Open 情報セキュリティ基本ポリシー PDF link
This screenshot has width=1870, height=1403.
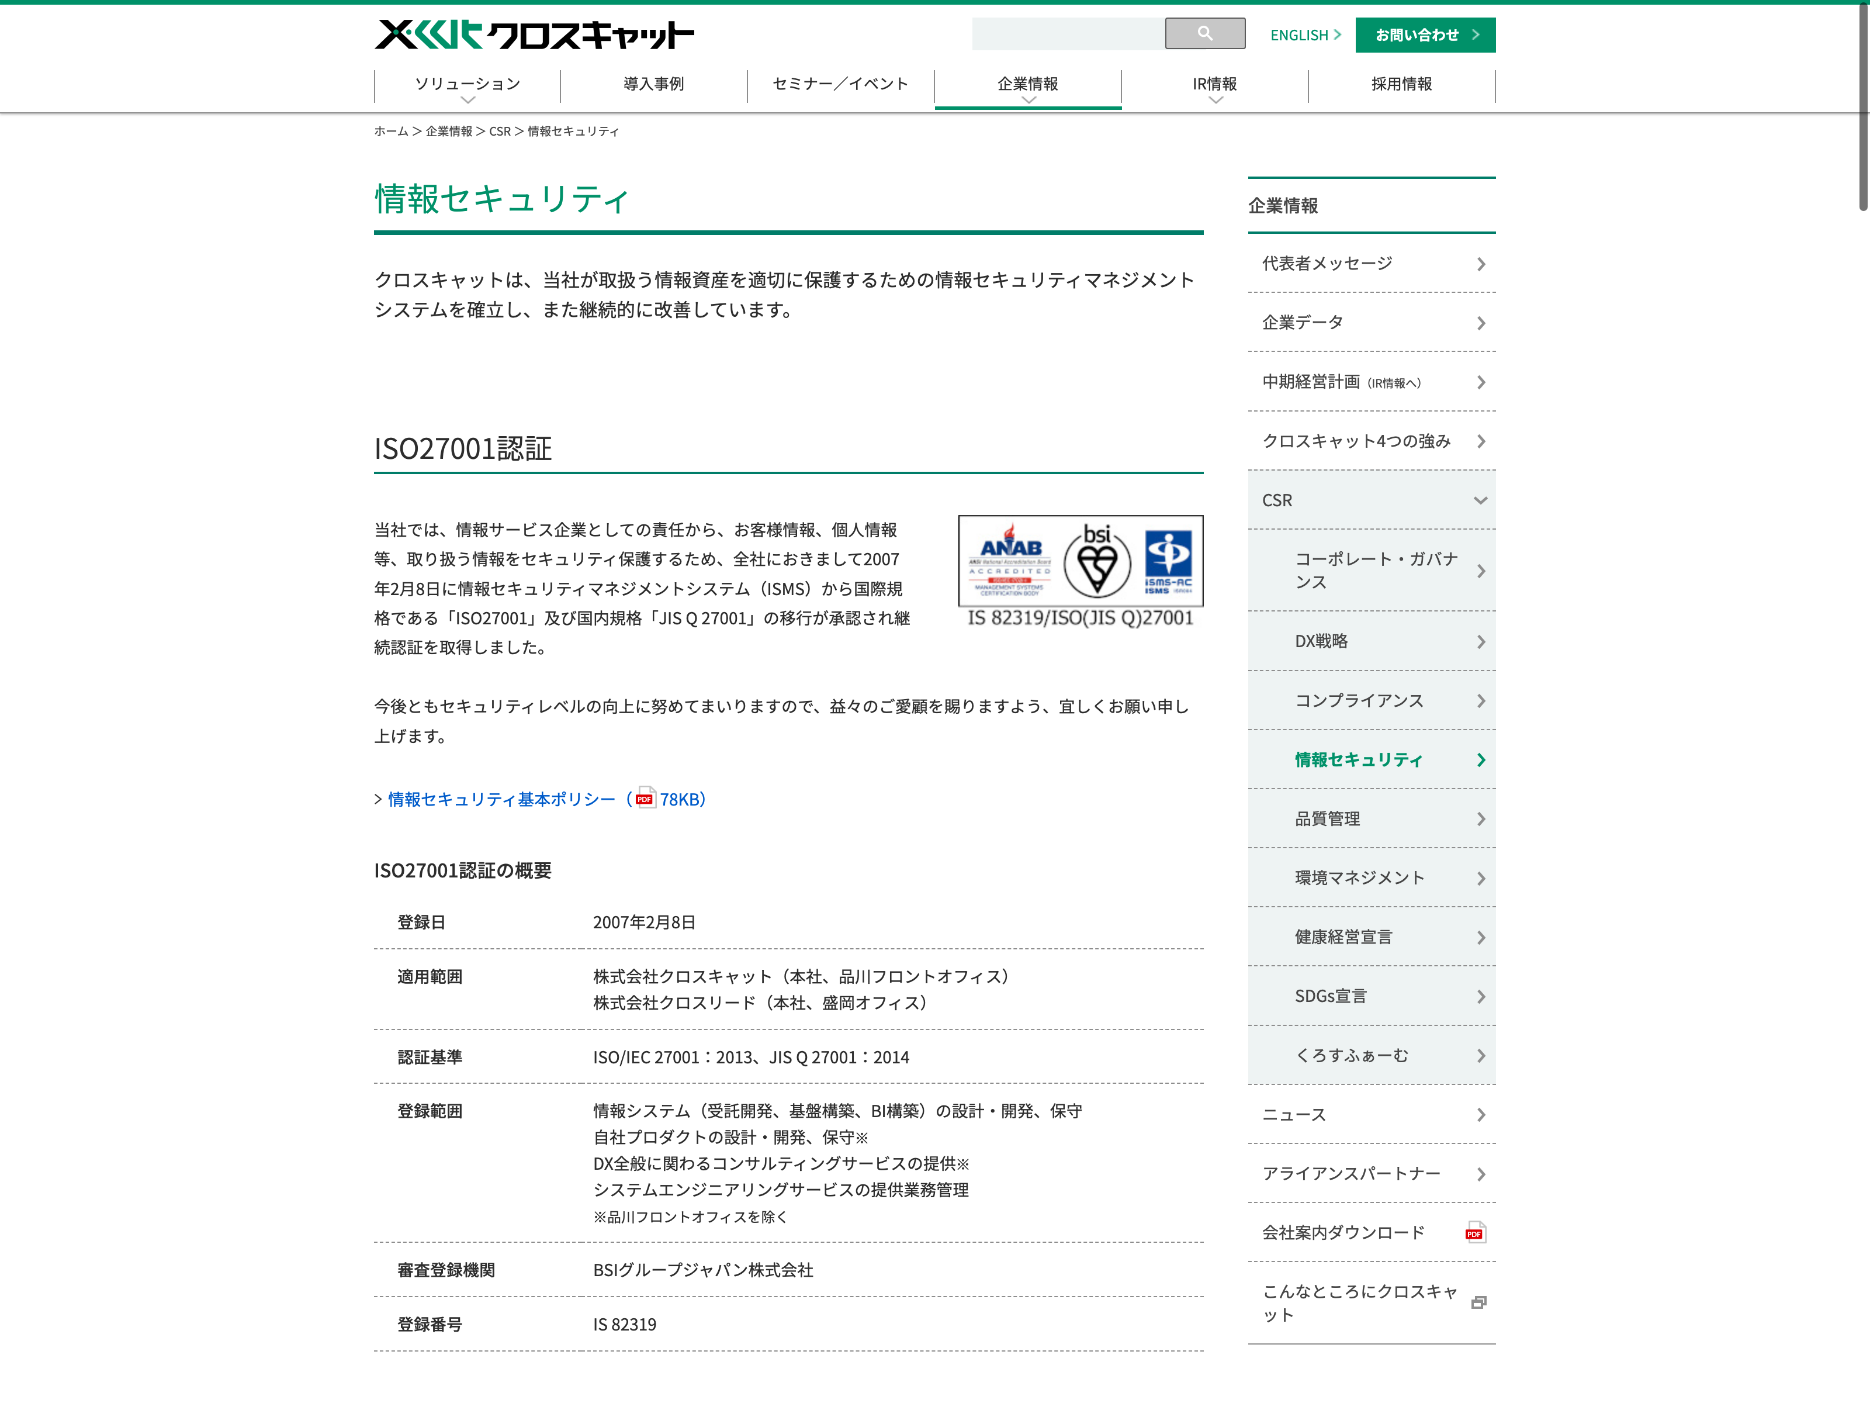pyautogui.click(x=501, y=799)
